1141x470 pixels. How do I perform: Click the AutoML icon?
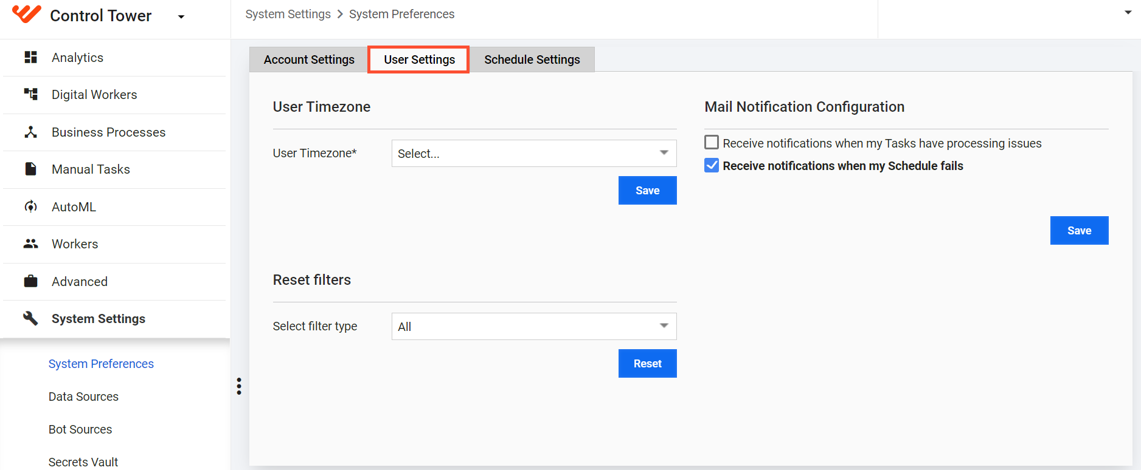(x=30, y=206)
